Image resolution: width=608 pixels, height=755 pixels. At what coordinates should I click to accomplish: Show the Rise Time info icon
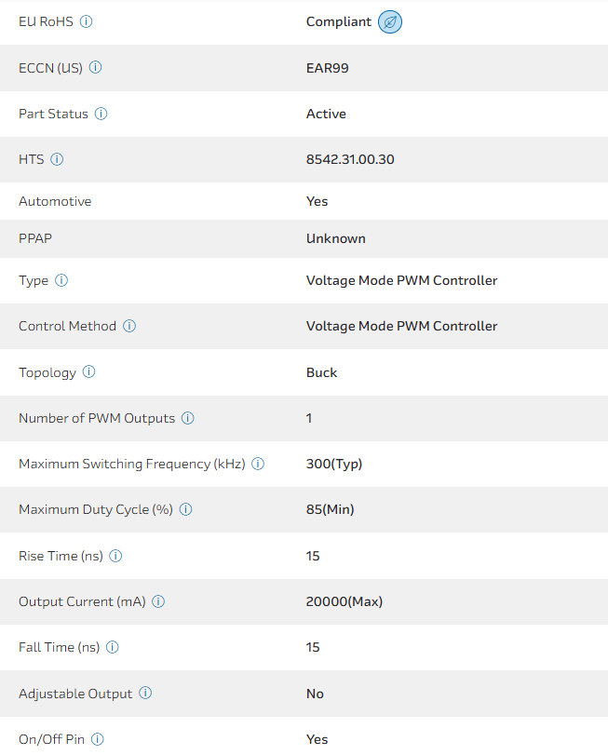(x=115, y=556)
